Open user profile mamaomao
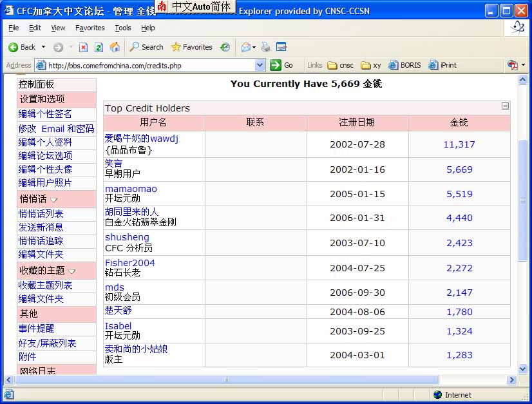The height and width of the screenshot is (404, 532). pos(131,189)
